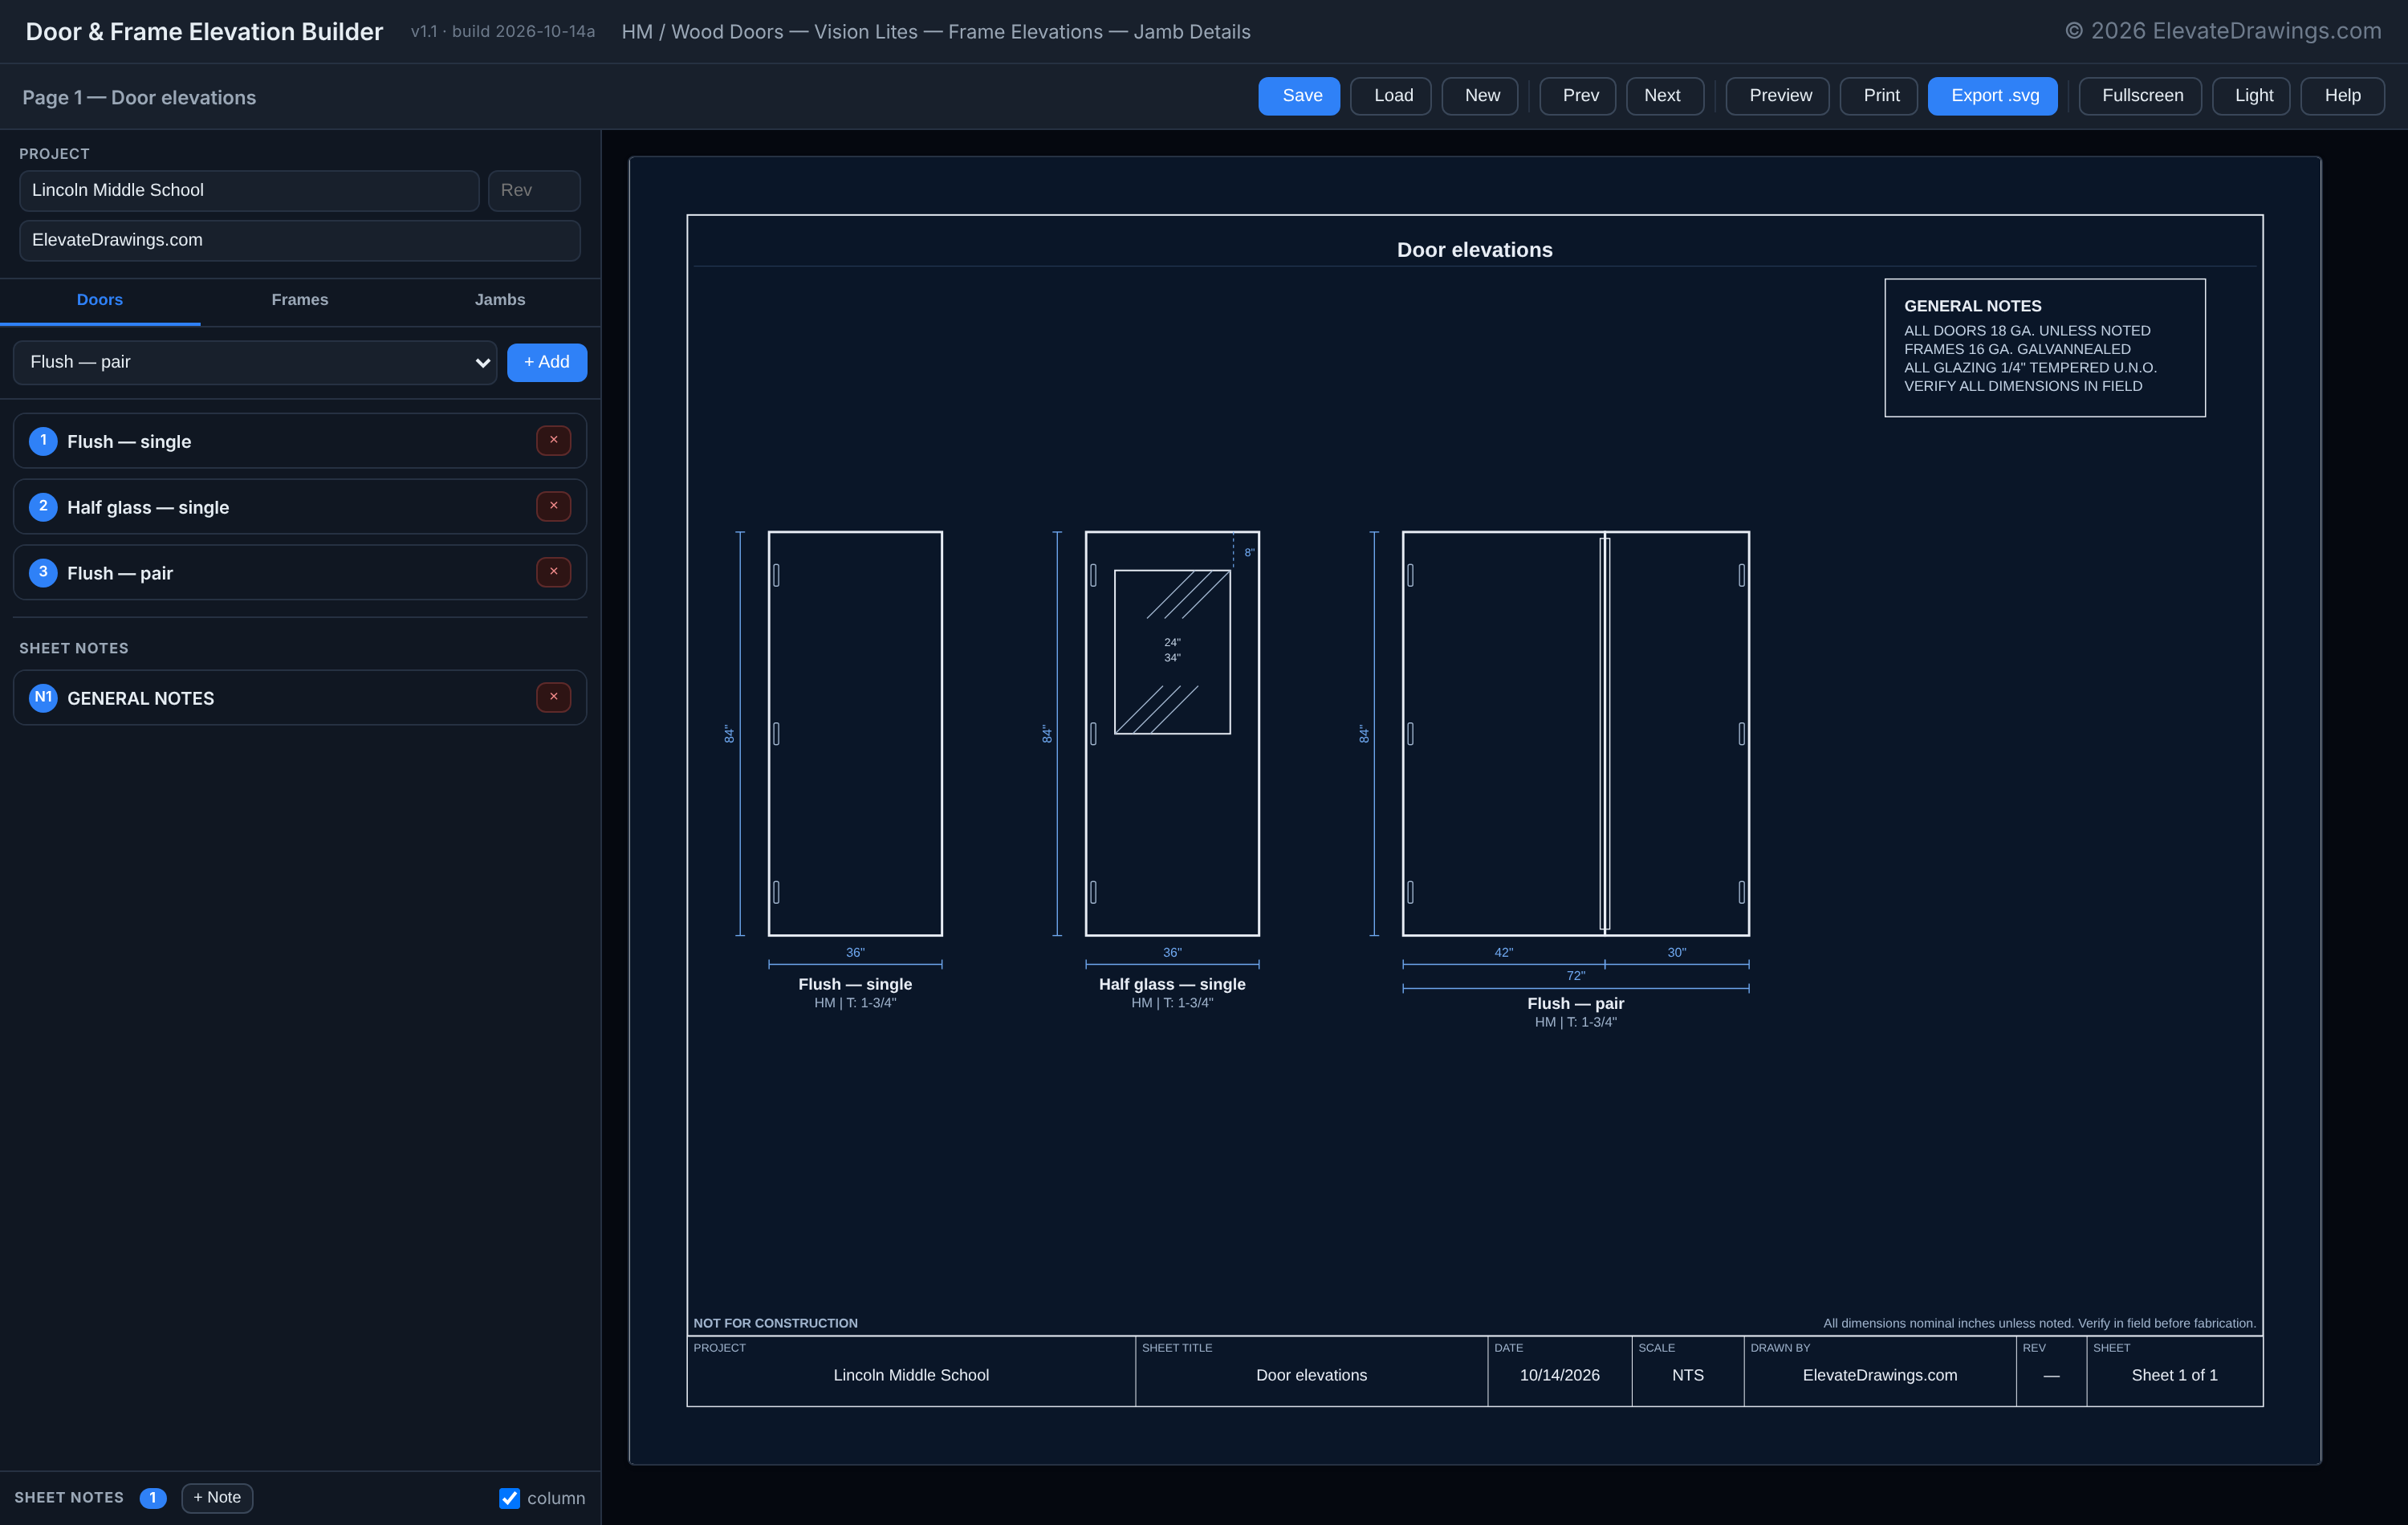Click the Flush — single door drawing
The image size is (2408, 1525).
click(x=855, y=734)
